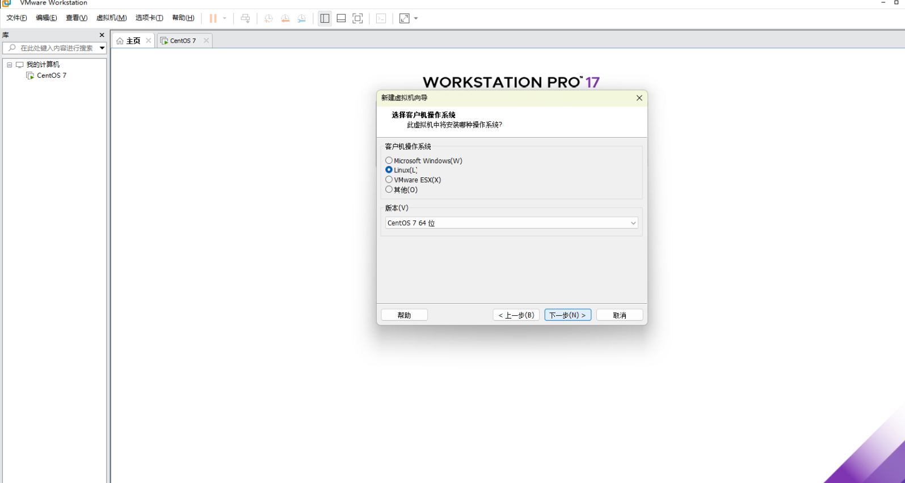
Task: Click the revert to snapshot icon
Action: [285, 18]
